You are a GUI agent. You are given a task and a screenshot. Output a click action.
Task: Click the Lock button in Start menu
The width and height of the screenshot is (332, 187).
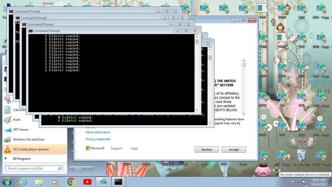coord(78,169)
